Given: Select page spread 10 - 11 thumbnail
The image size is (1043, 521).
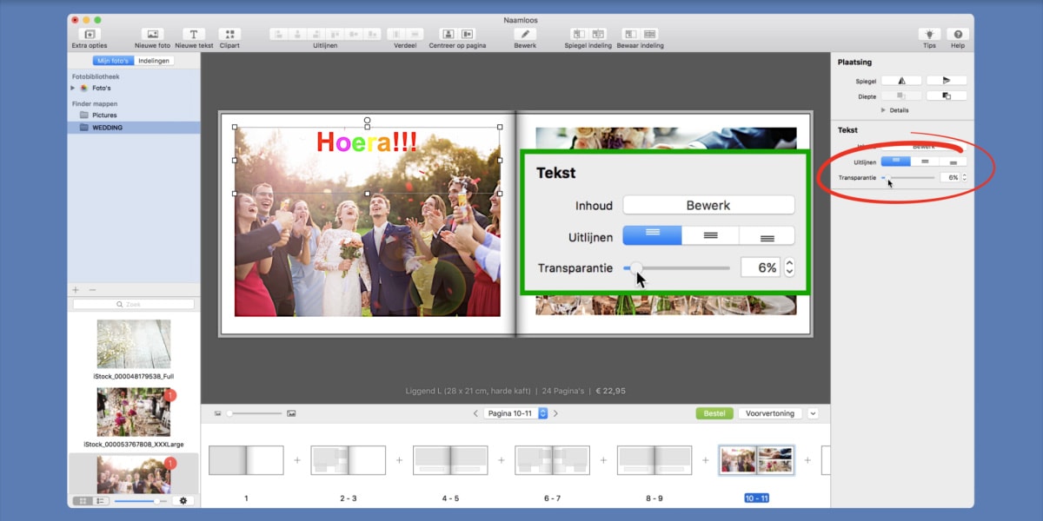Looking at the screenshot, I should 756,460.
